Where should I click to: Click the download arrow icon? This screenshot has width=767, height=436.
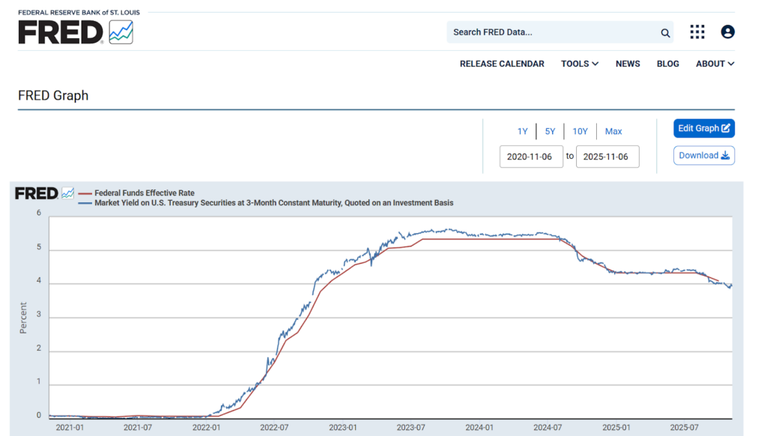click(x=725, y=156)
